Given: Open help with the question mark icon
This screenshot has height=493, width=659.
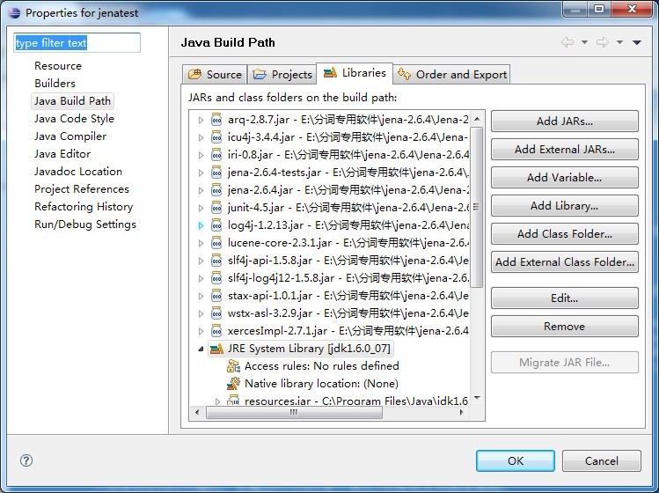Looking at the screenshot, I should coord(26,460).
